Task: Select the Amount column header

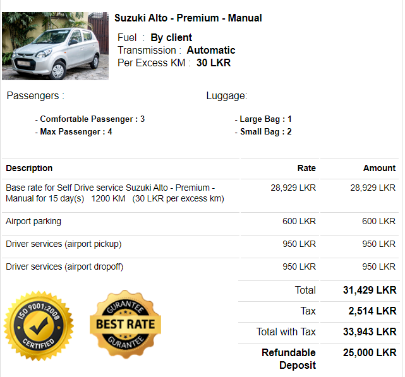Action: tap(379, 168)
